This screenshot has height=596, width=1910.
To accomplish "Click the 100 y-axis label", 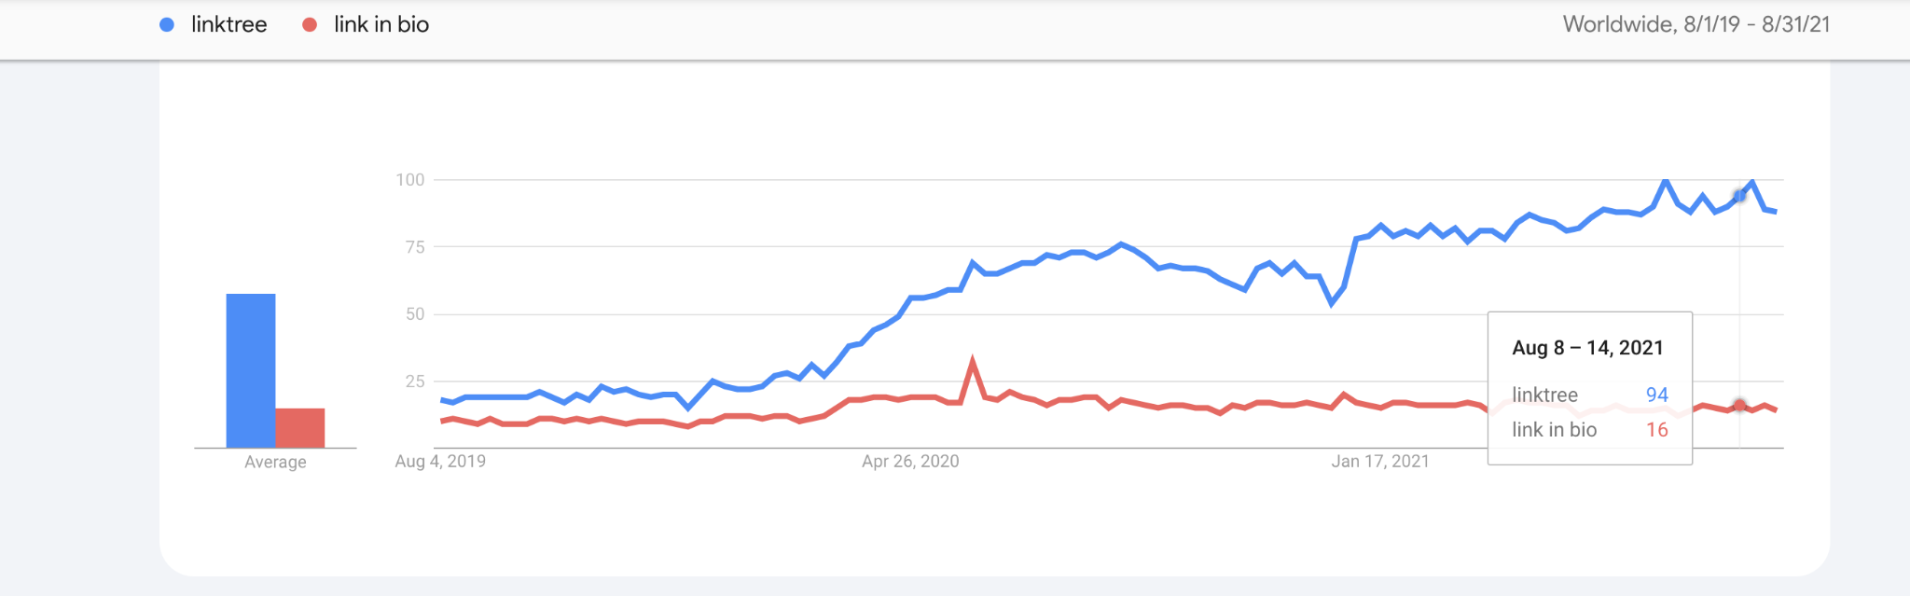I will (x=409, y=180).
